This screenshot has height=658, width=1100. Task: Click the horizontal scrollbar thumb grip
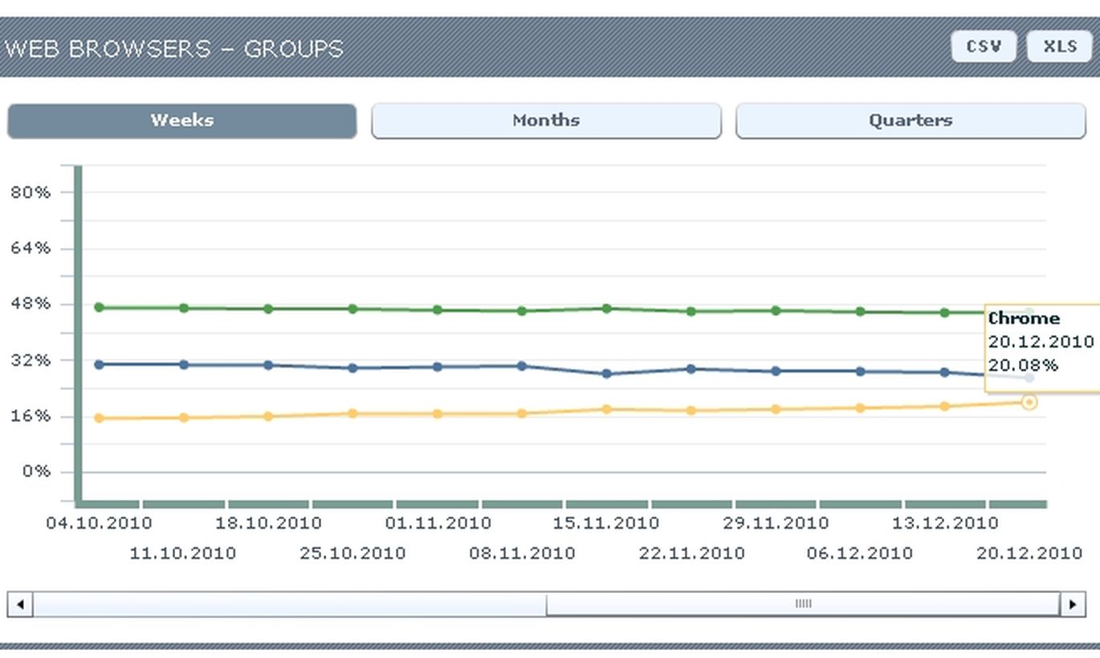pos(803,603)
